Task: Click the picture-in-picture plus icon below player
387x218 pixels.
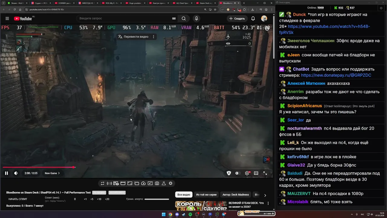Action: click(x=150, y=183)
